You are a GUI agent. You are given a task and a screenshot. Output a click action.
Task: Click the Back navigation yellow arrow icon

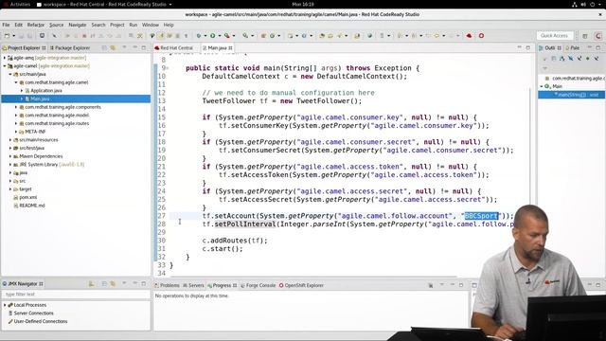click(x=436, y=36)
